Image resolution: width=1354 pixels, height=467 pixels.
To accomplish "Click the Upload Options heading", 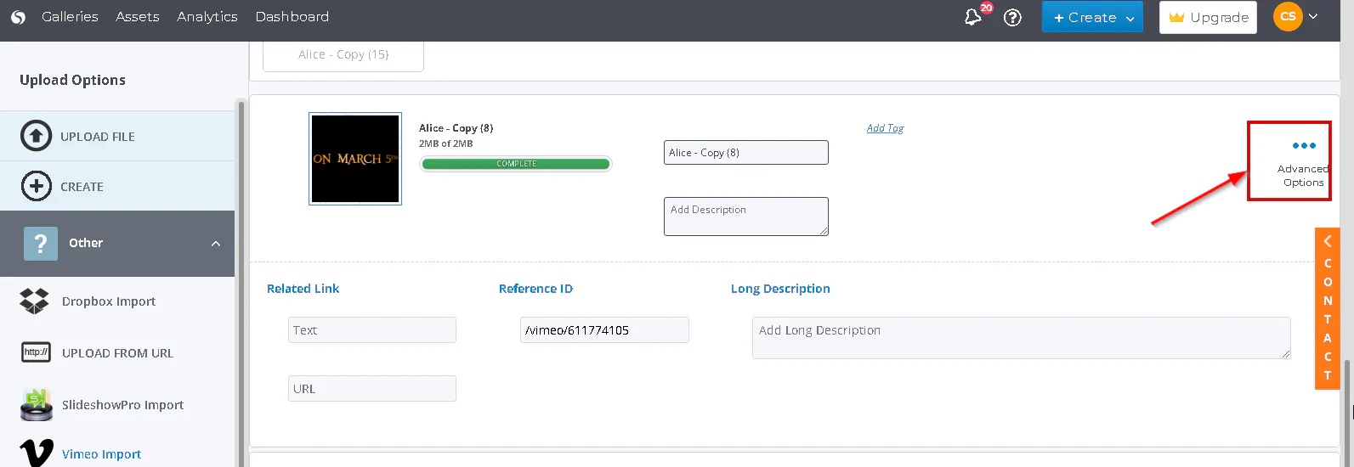I will point(72,80).
